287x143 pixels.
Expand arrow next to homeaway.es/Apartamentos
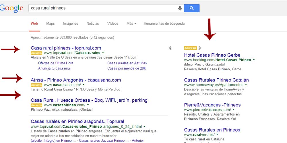[246, 85]
